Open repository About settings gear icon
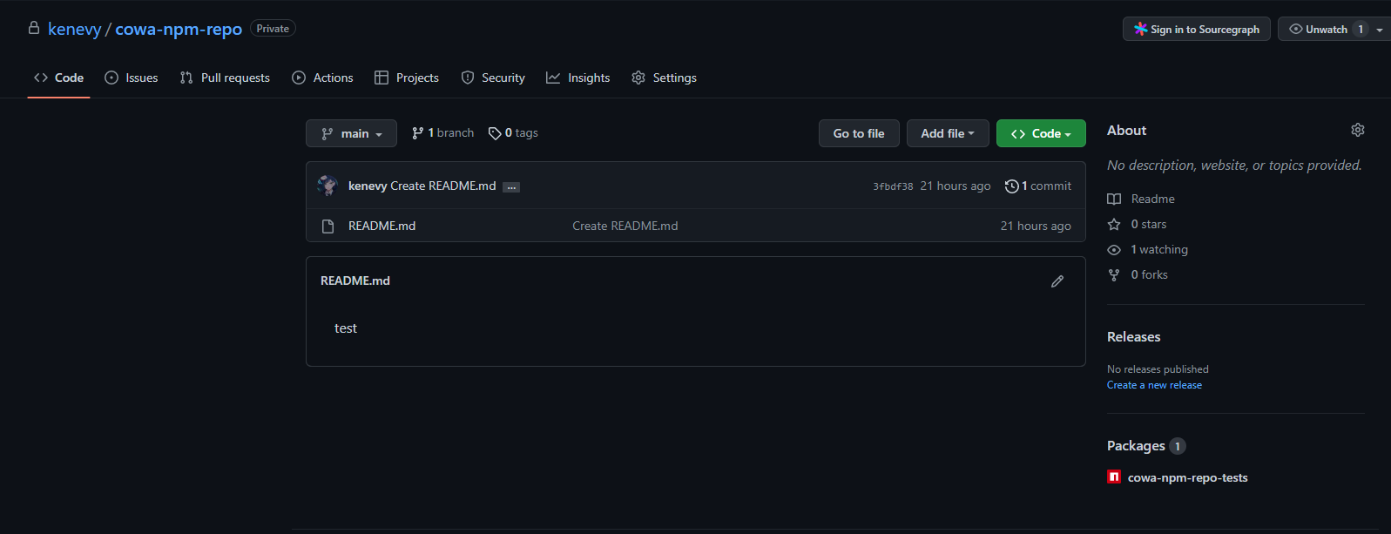This screenshot has width=1391, height=534. click(x=1357, y=130)
